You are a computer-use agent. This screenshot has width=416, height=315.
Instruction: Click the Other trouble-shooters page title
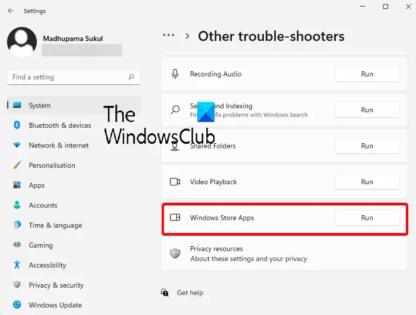[271, 36]
